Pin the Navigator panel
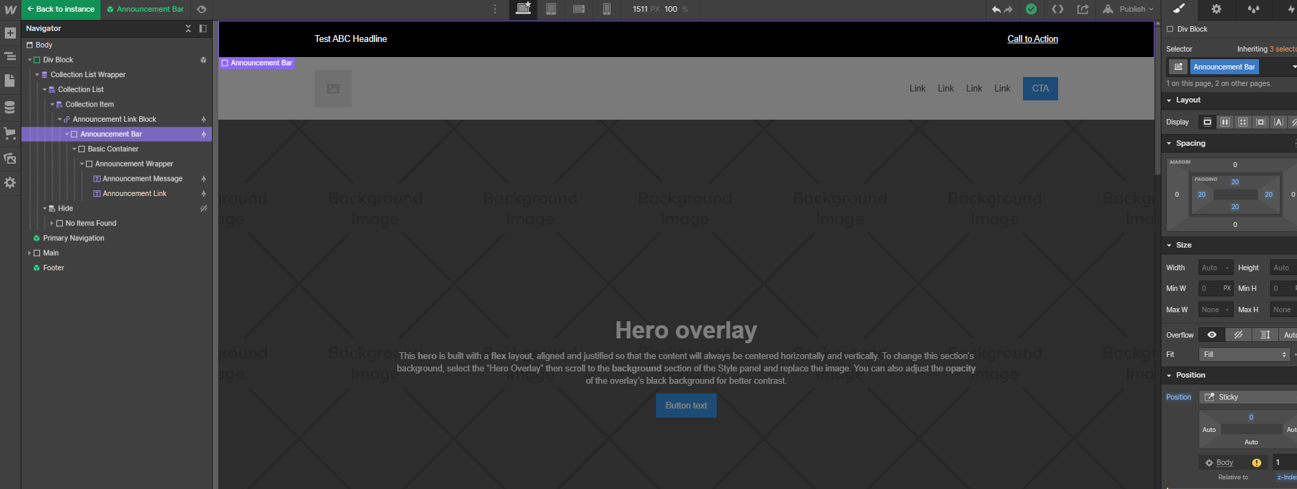This screenshot has height=489, width=1297. tap(202, 28)
